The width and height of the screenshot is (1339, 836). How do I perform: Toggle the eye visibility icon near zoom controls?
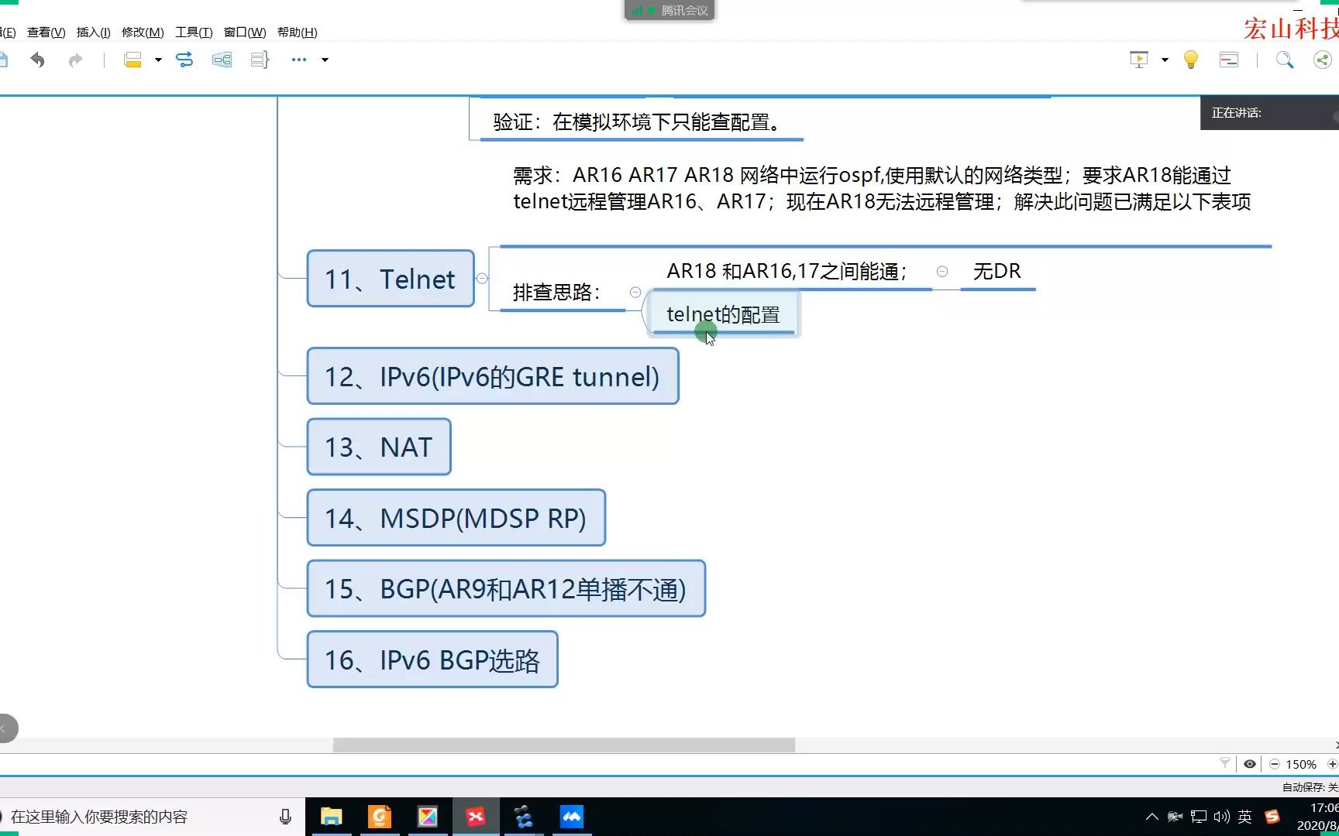point(1249,764)
